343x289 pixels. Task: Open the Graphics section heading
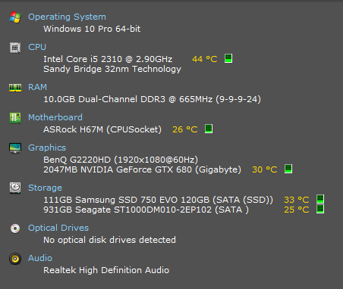[47, 148]
